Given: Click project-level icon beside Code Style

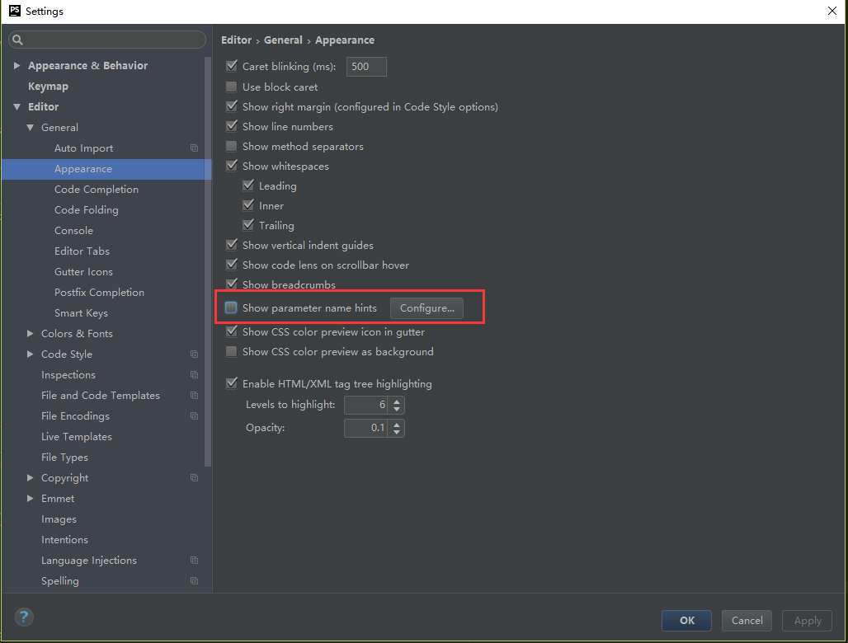Looking at the screenshot, I should pos(194,354).
